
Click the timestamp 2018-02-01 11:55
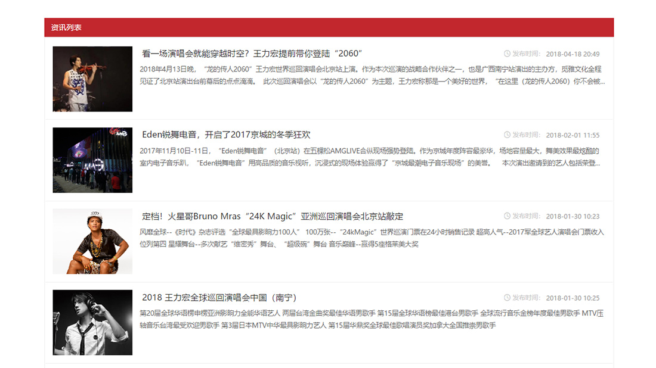pyautogui.click(x=573, y=135)
